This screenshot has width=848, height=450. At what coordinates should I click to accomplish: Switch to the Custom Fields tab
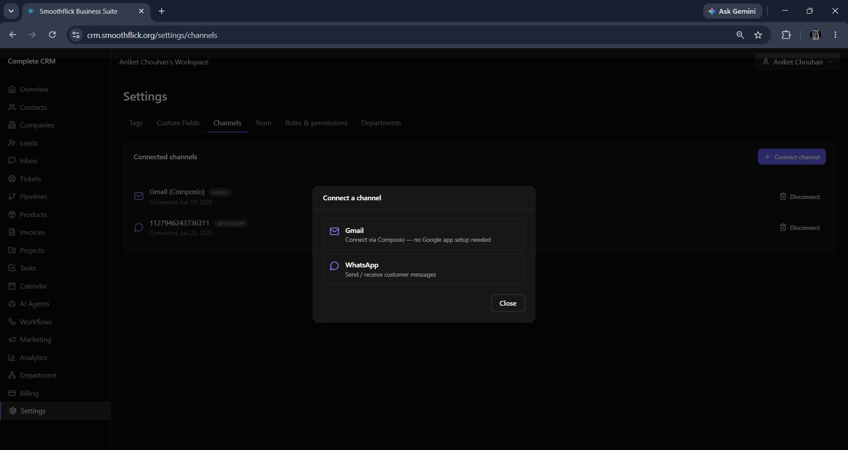(178, 123)
